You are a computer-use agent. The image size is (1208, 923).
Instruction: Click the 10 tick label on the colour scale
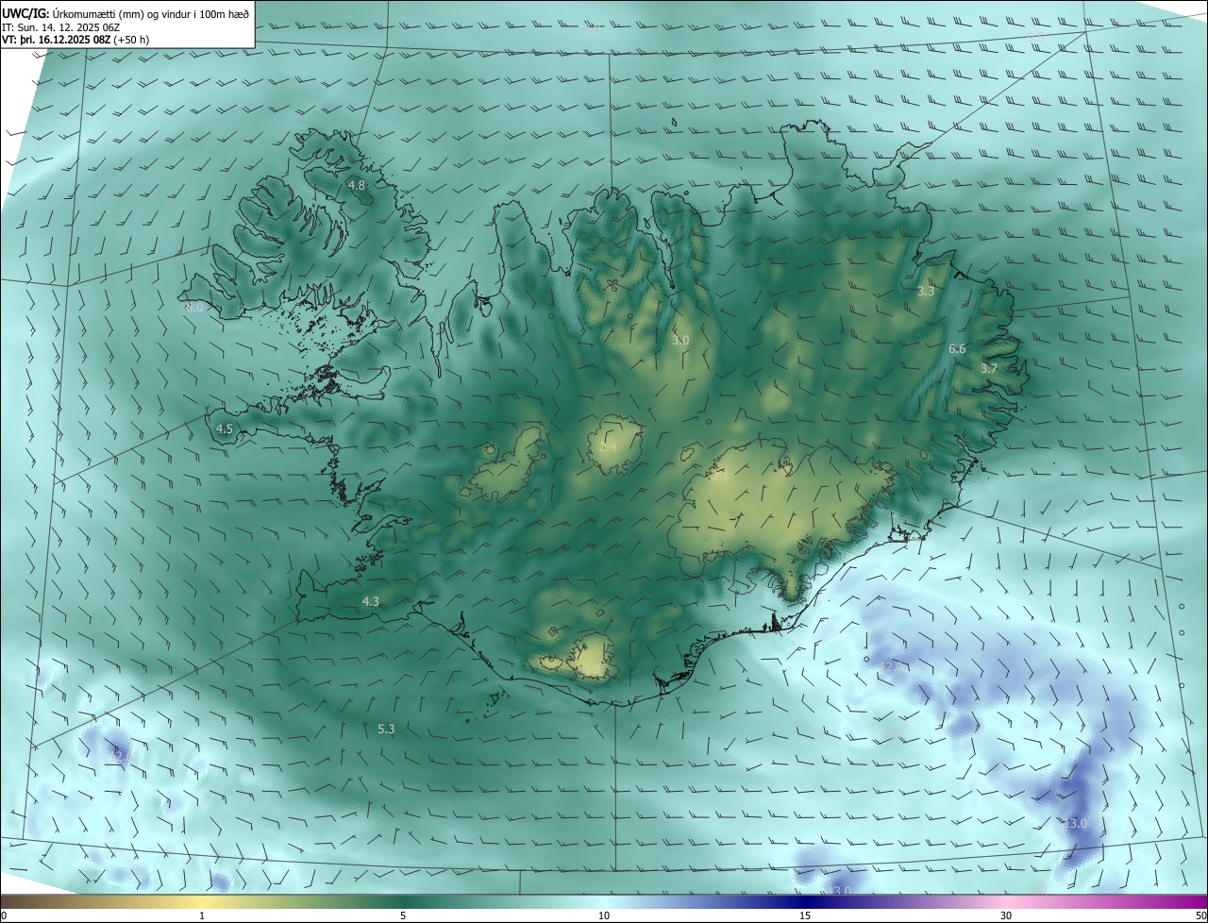[x=604, y=915]
